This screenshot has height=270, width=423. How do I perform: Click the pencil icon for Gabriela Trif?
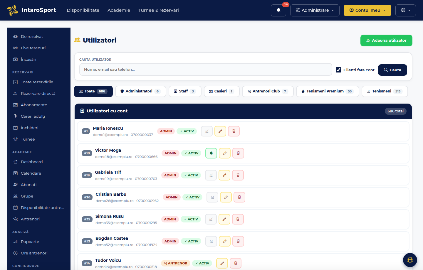point(224,175)
